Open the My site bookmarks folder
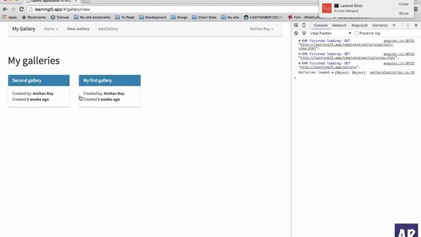Screen dimensions: 421x237 (92, 17)
